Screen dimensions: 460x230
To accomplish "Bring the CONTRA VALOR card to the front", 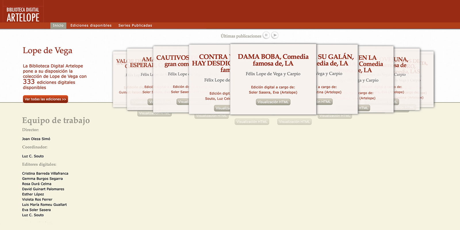I will (210, 79).
